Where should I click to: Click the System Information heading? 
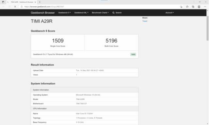(43, 84)
